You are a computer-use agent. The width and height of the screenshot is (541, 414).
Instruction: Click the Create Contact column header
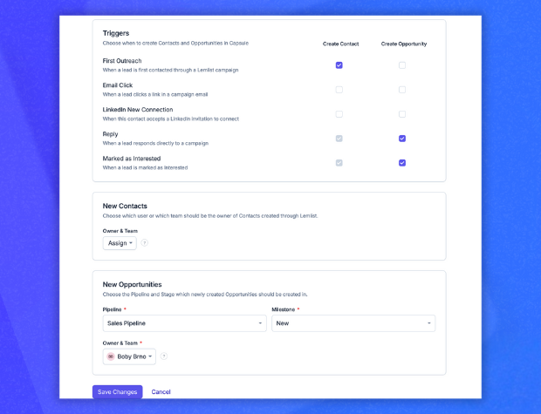click(x=341, y=44)
